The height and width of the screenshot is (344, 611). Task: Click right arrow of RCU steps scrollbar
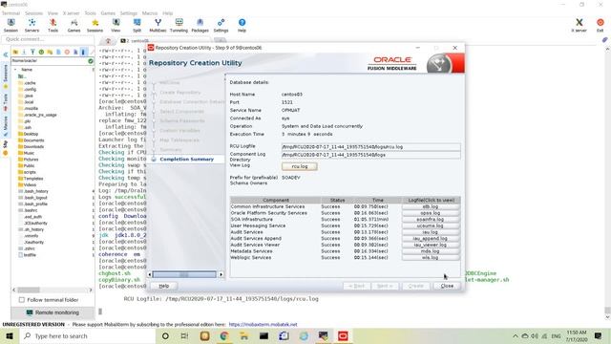221,274
